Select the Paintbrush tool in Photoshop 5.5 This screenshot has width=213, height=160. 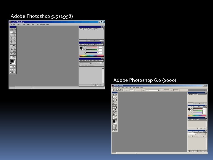[14, 38]
